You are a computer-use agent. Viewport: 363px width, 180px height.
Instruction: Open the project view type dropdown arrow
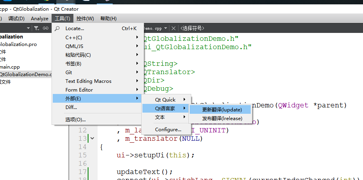click(x=28, y=28)
